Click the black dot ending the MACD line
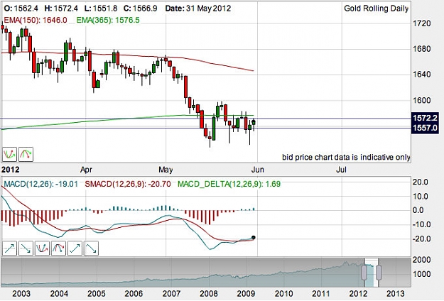444x301 pixels. click(x=254, y=238)
